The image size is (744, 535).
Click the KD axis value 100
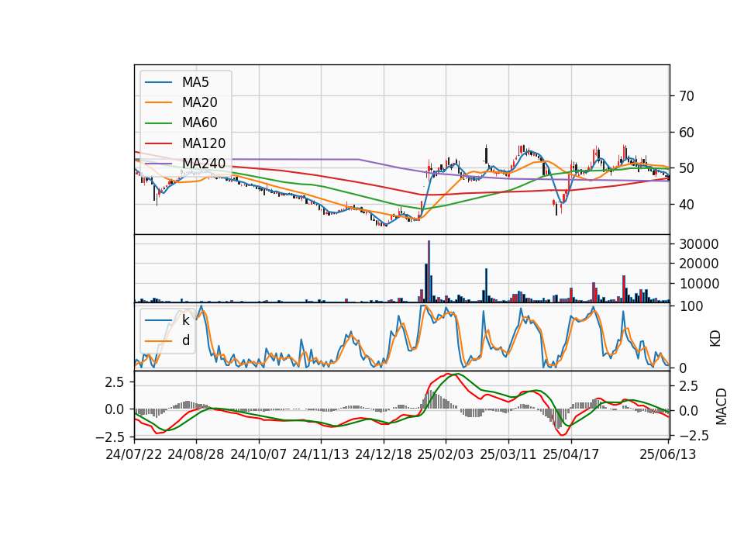(691, 306)
